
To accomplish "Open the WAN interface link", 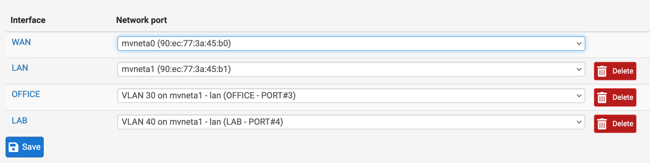I will 21,42.
